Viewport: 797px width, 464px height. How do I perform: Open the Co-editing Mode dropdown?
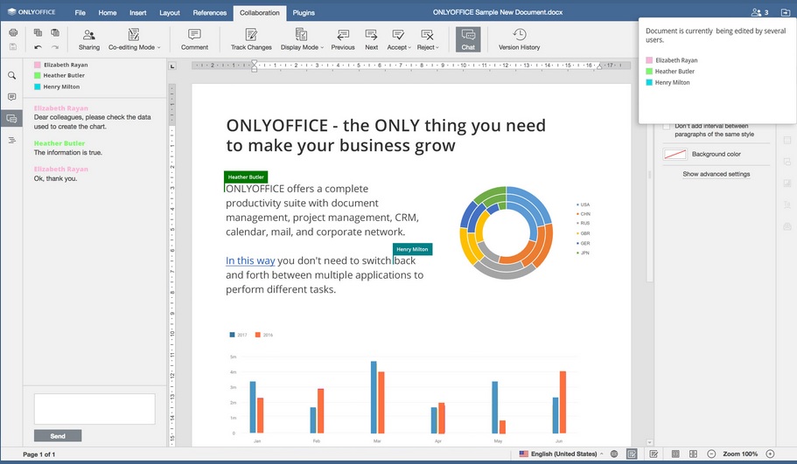[134, 39]
